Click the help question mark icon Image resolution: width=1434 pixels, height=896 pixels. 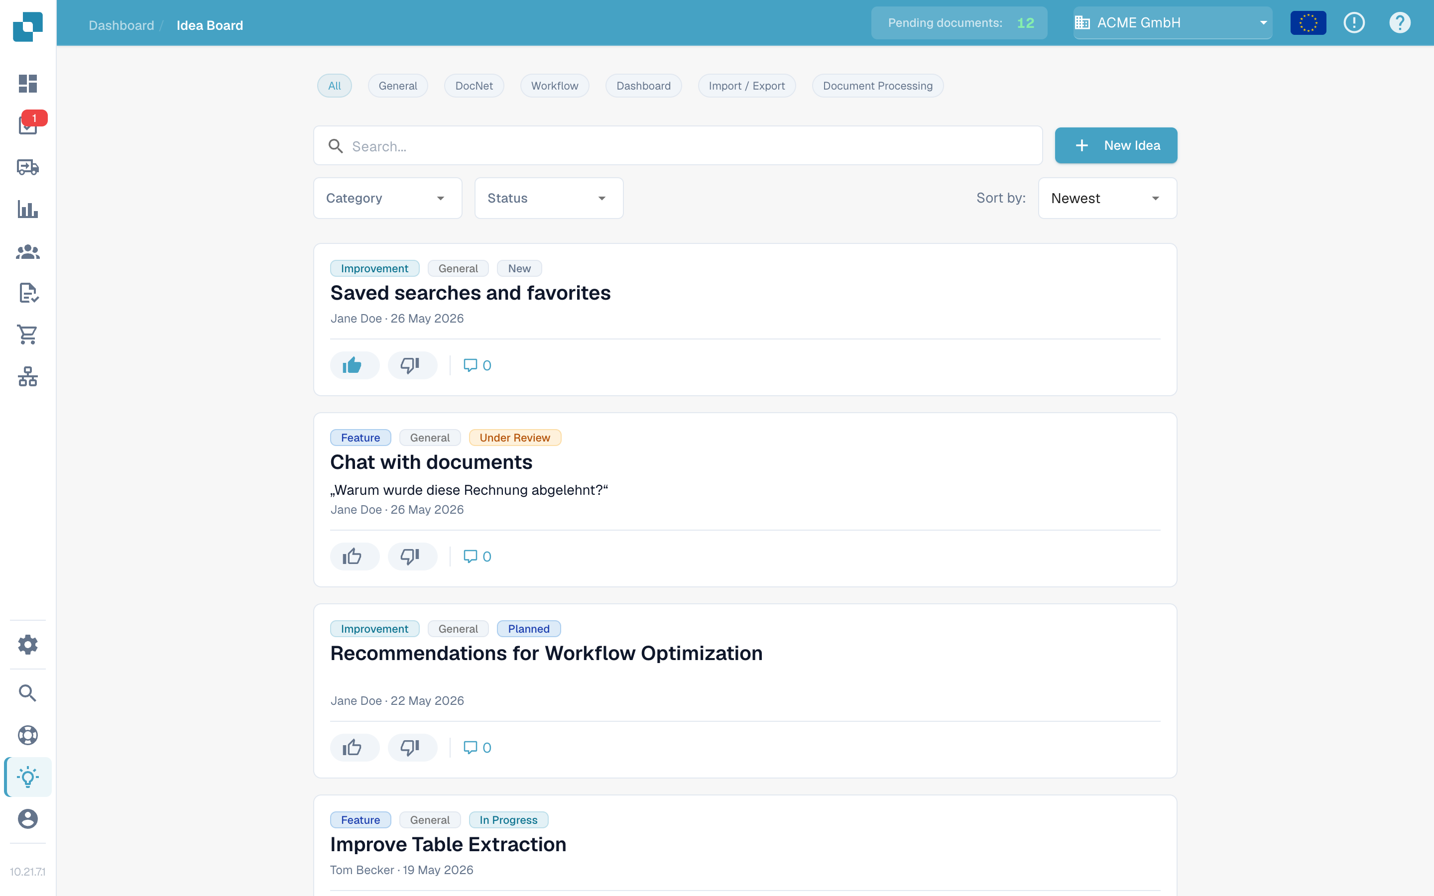pos(1400,23)
